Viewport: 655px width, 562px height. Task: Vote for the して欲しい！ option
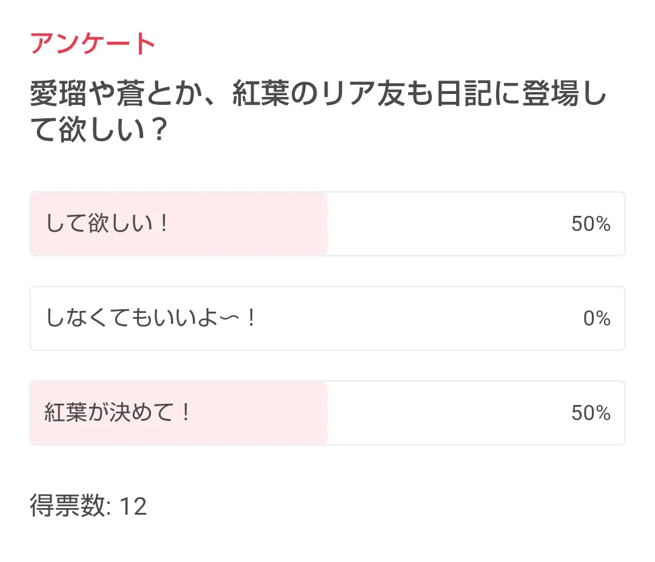click(327, 224)
